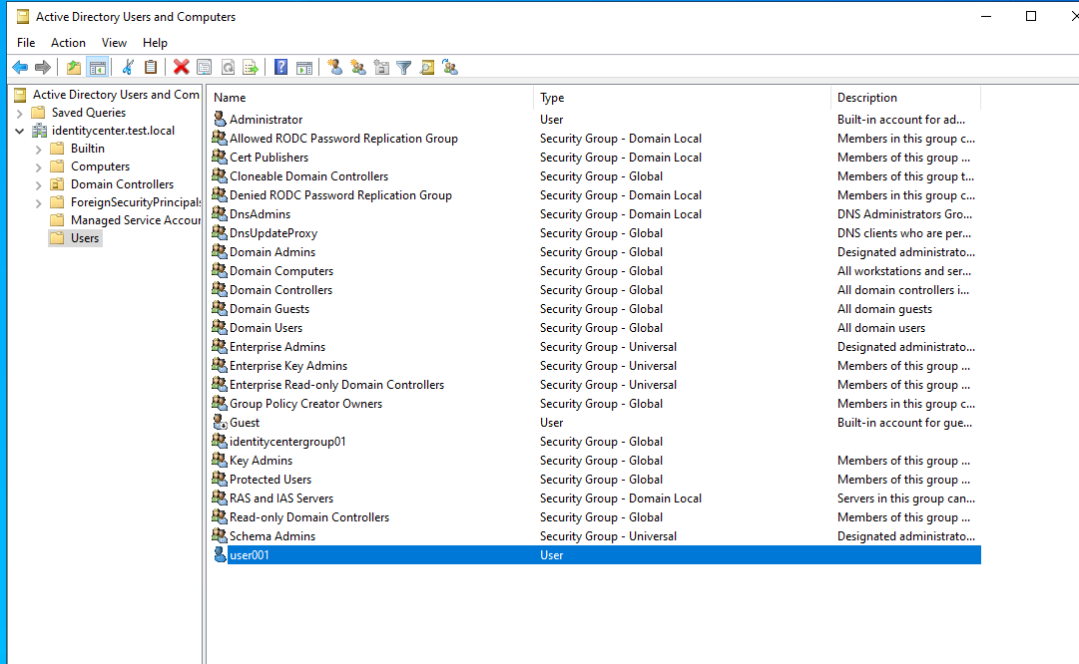Click the Administrator user icon
1079x664 pixels.
[220, 119]
